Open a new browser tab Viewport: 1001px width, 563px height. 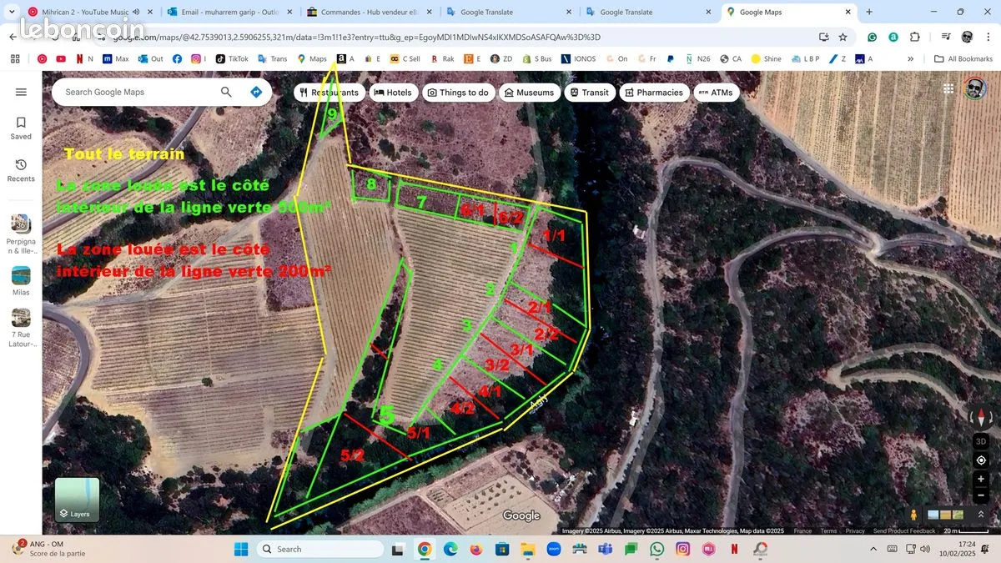coord(869,12)
